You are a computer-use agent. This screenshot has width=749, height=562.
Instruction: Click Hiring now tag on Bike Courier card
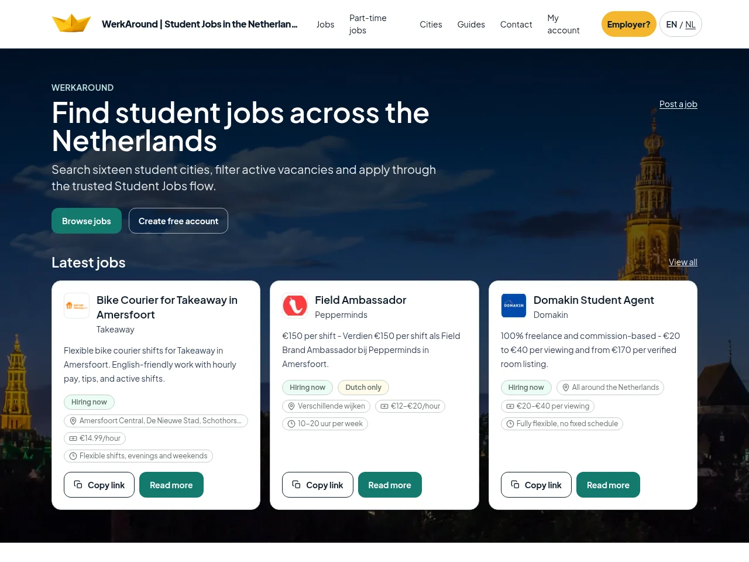[89, 402]
